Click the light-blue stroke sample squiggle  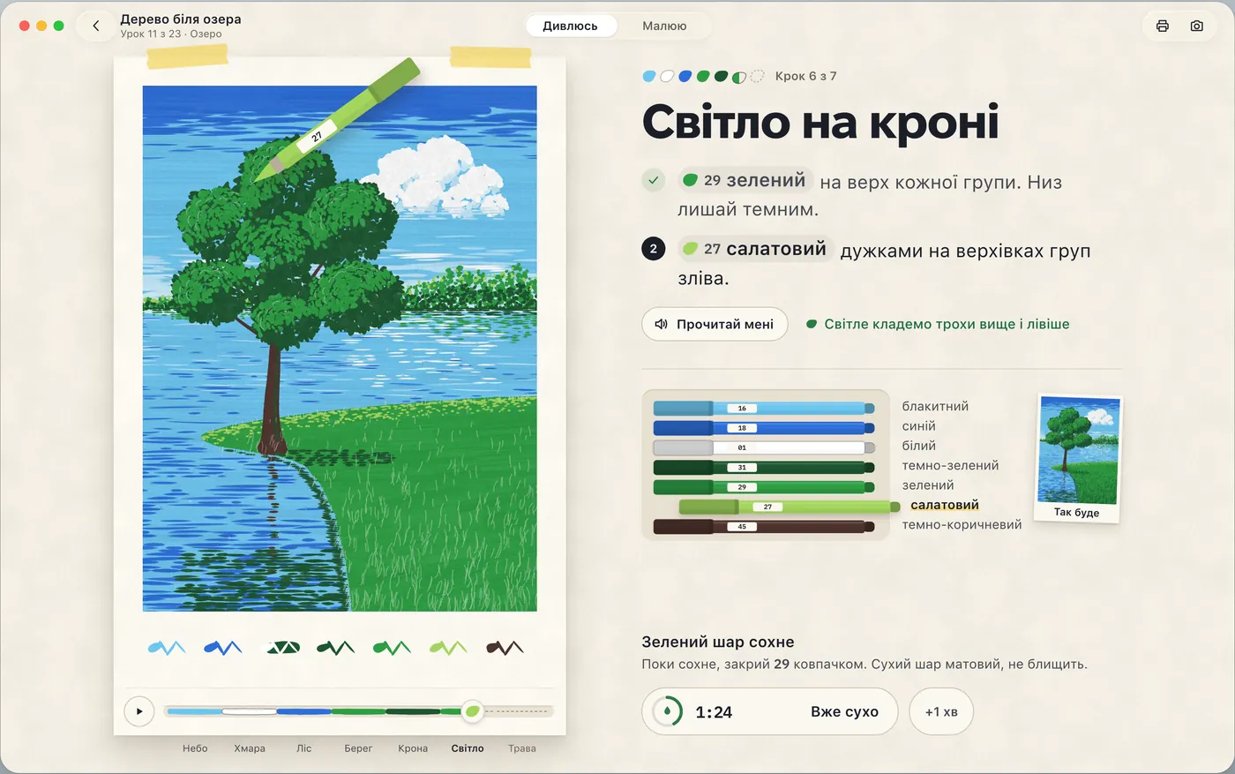point(167,648)
